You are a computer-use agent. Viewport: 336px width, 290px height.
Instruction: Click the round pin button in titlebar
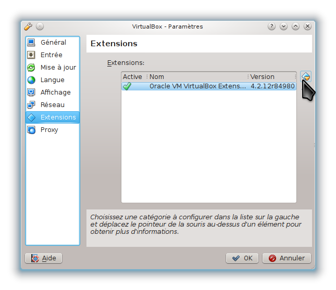coord(40,27)
